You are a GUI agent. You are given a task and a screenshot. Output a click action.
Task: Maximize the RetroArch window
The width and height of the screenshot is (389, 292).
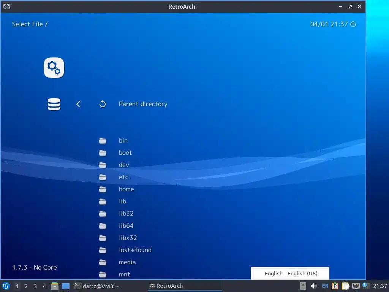click(x=350, y=6)
